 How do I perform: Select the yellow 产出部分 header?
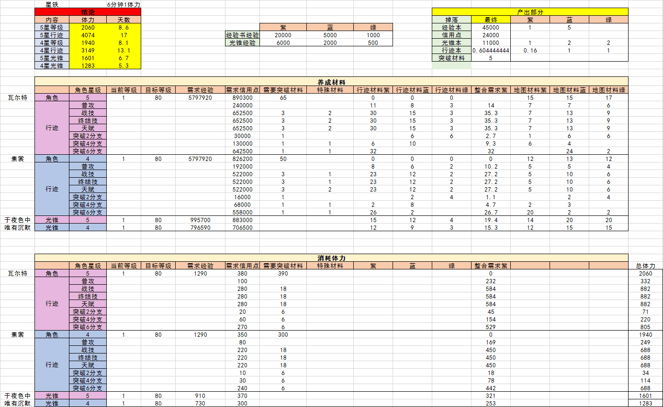click(x=530, y=12)
